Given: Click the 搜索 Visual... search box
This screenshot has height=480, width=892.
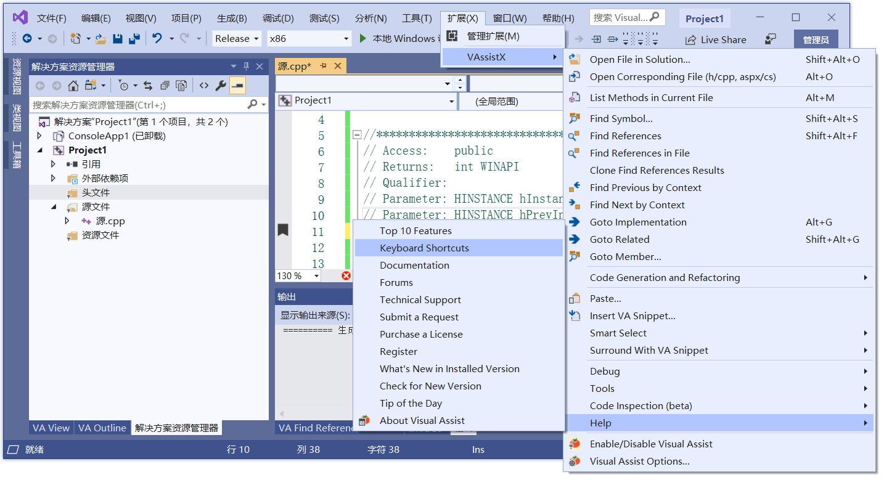Looking at the screenshot, I should 627,17.
